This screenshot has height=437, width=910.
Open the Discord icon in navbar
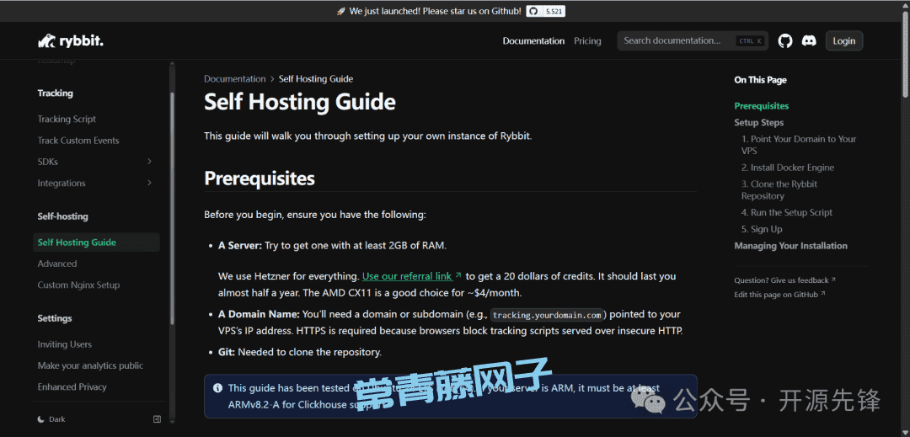(x=809, y=40)
